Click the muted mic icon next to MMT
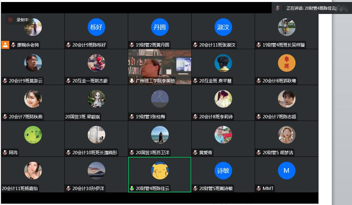The width and height of the screenshot is (352, 205). [259, 188]
